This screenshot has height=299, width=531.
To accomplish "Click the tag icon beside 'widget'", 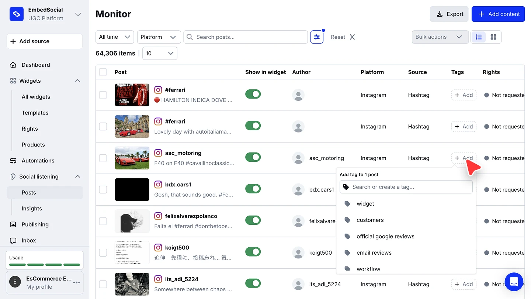I will pos(347,204).
